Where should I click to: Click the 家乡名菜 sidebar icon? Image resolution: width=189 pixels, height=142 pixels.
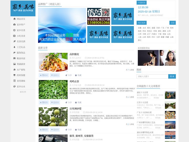[x=14, y=30]
